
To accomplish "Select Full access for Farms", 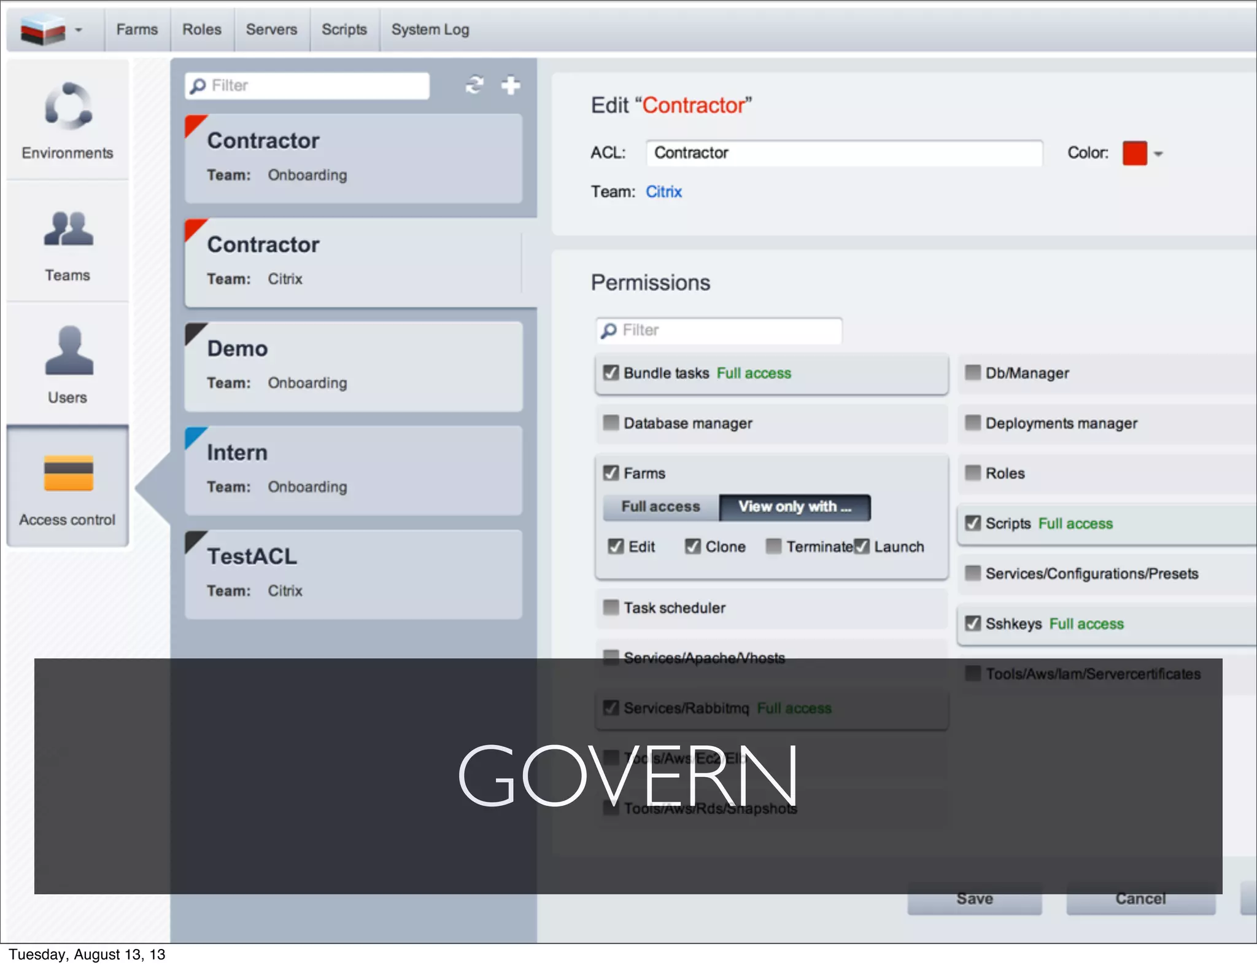I will 661,507.
